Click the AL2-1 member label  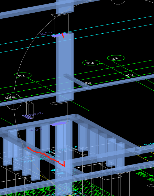tap(36, 130)
